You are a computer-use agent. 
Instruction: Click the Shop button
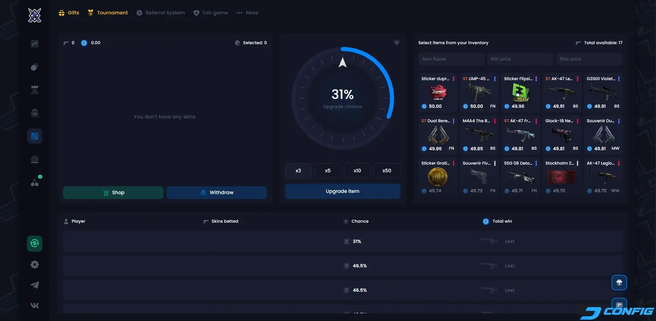pos(113,192)
